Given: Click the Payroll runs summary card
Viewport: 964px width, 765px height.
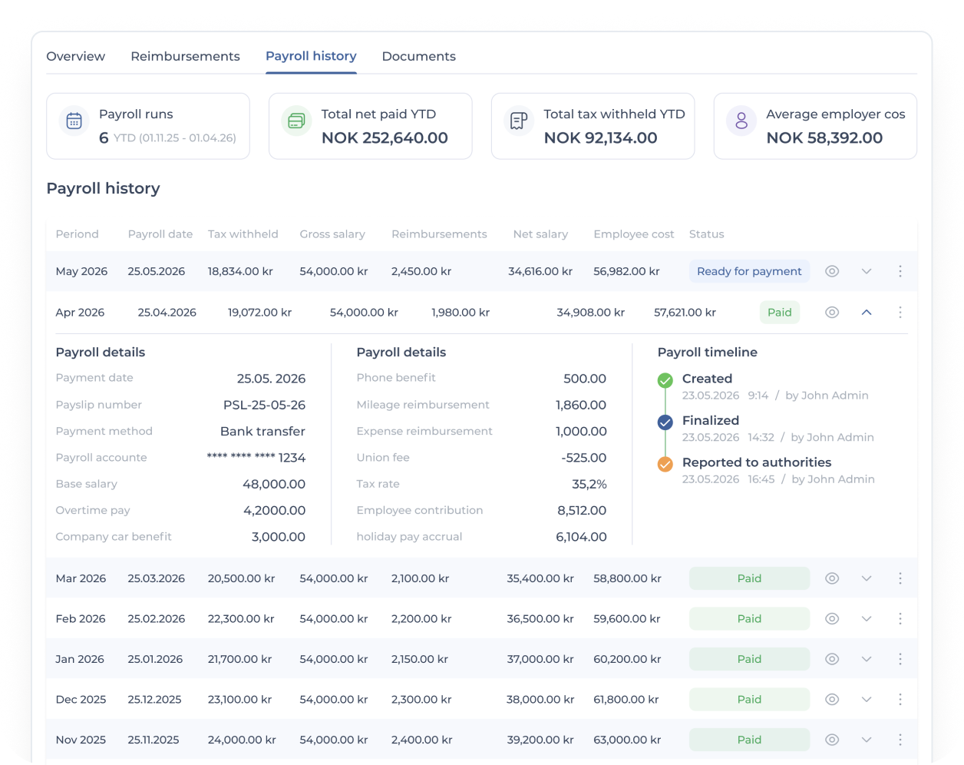Looking at the screenshot, I should (148, 126).
